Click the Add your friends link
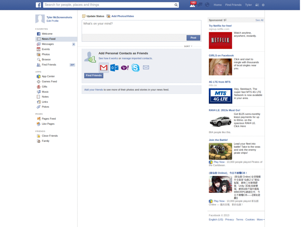Screen dimensions: 303x227 (x=94, y=90)
